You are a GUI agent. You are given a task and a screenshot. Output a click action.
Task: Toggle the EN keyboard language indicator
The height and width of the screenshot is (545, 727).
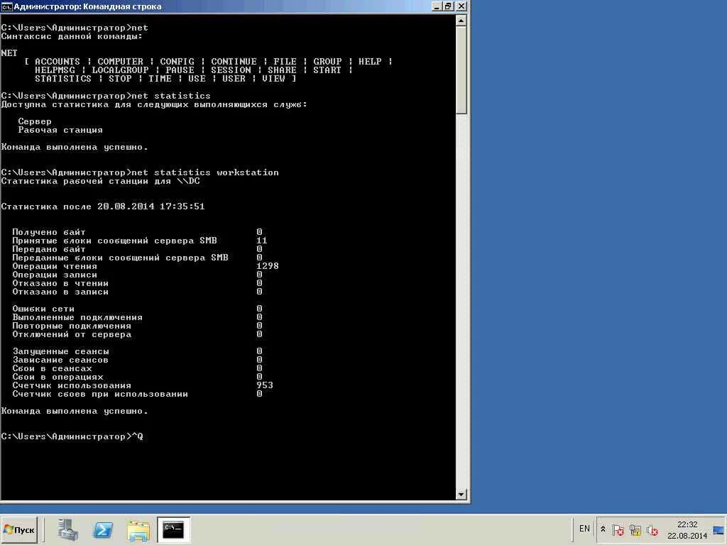coord(584,529)
